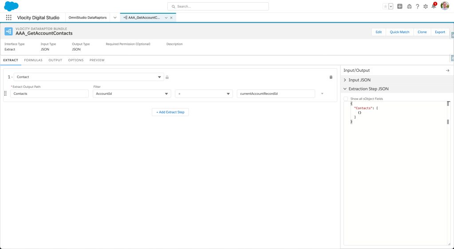This screenshot has height=249, width=454.
Task: Open the Contact object dropdown
Action: [x=89, y=77]
